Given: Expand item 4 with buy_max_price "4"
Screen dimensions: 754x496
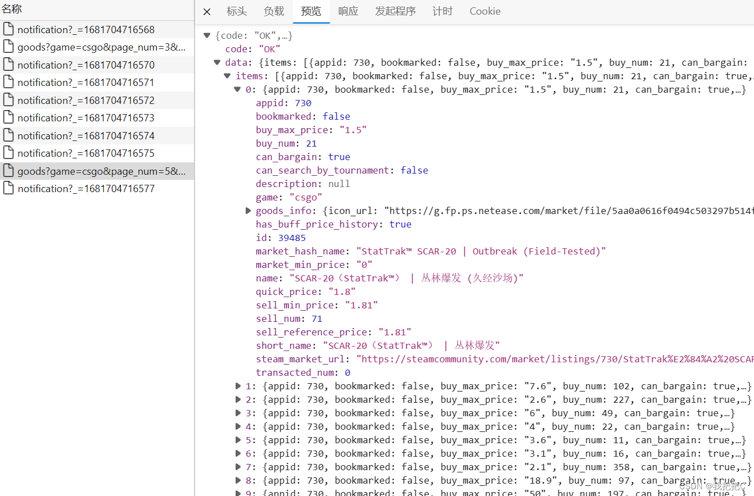Looking at the screenshot, I should click(x=238, y=426).
